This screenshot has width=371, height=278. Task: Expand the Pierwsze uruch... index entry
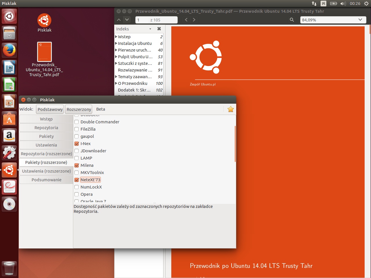click(x=116, y=50)
